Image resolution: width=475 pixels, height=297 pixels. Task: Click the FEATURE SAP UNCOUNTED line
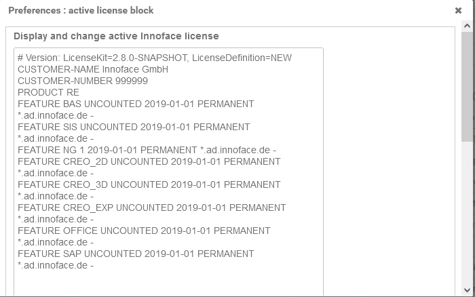tap(136, 254)
